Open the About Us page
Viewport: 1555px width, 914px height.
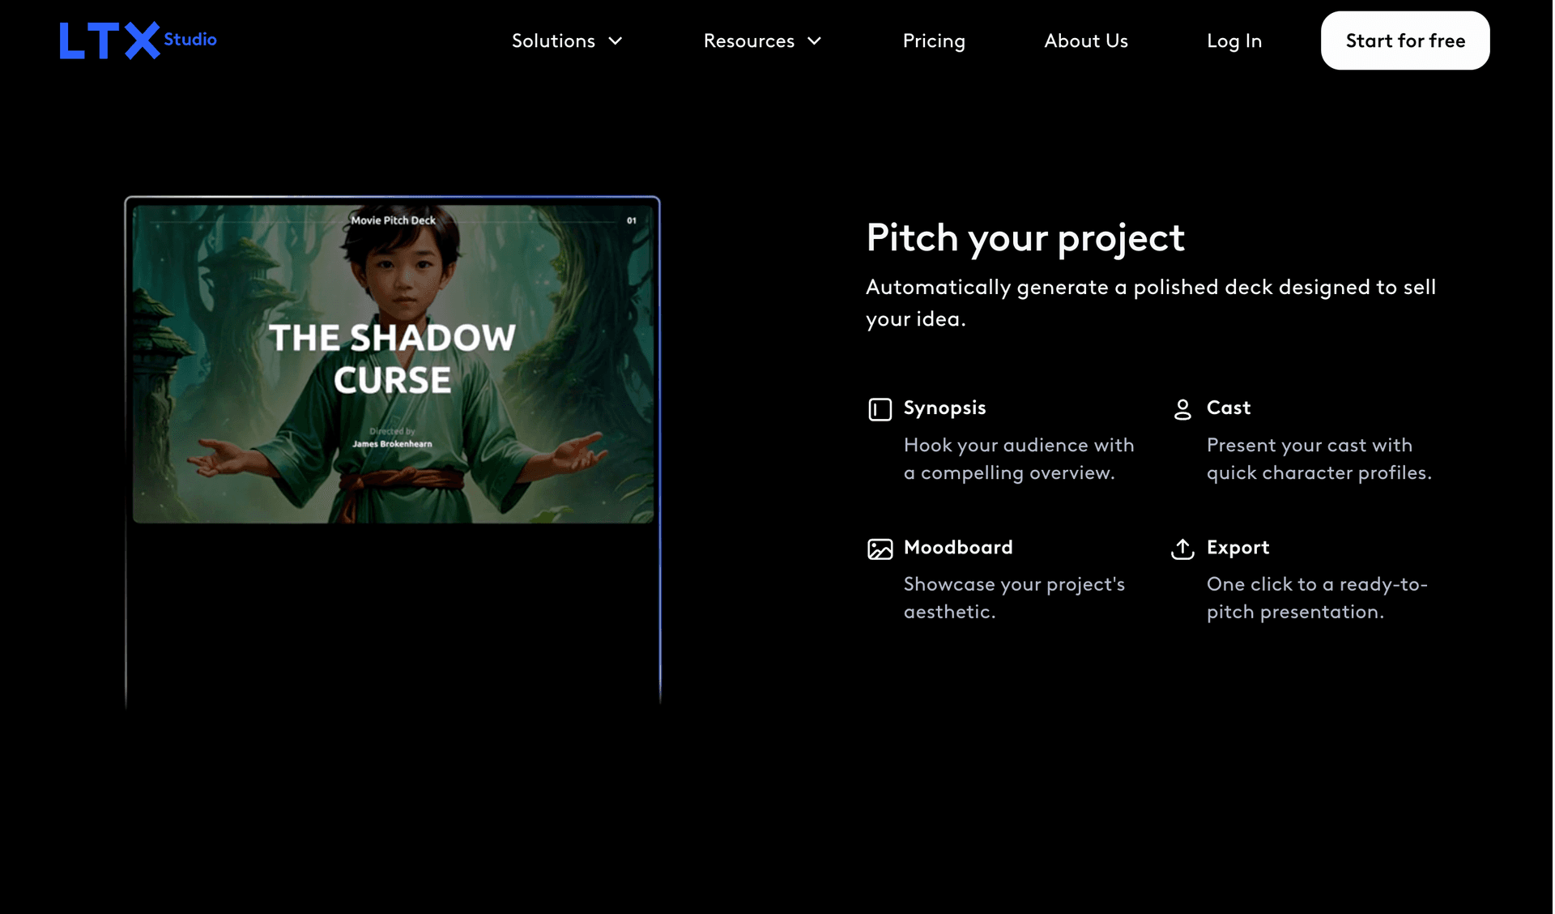1086,41
